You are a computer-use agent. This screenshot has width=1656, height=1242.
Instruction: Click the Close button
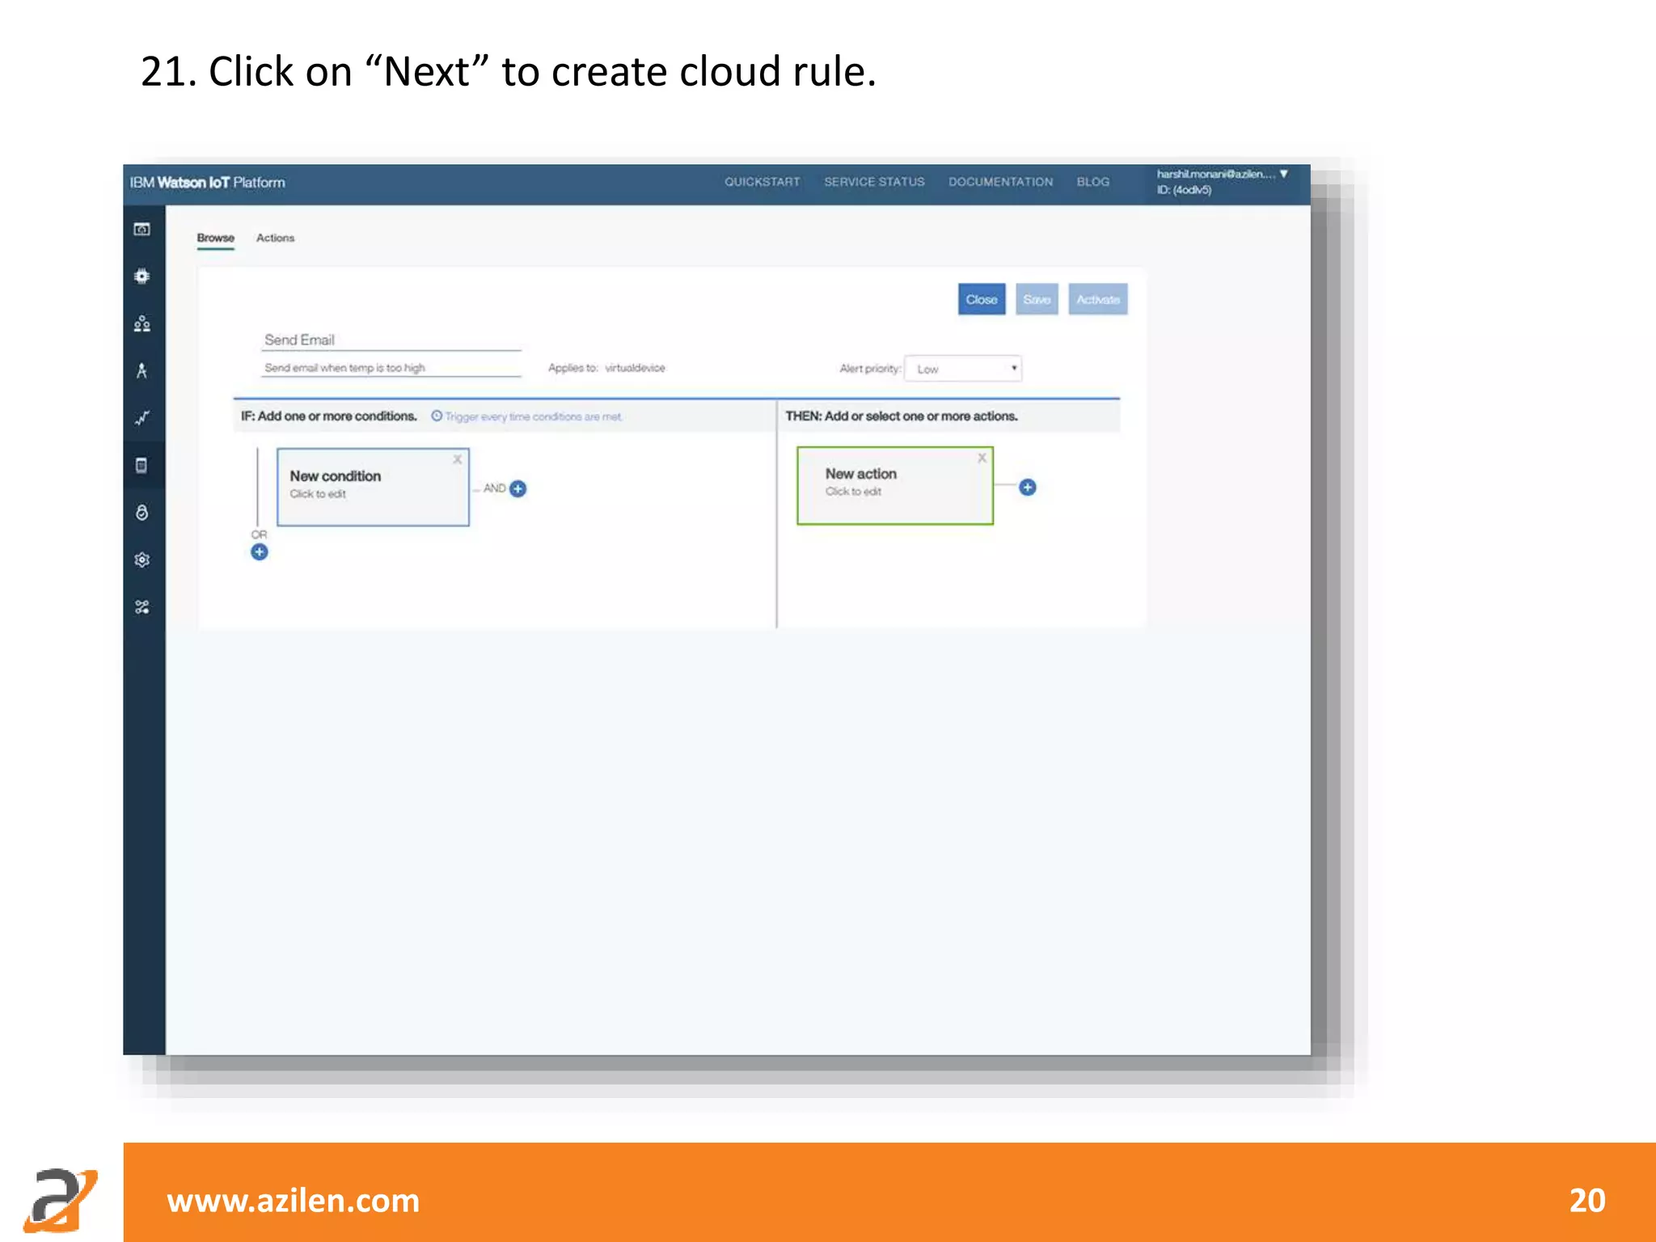981,299
